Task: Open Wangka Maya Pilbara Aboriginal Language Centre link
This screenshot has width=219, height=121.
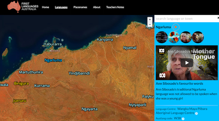Action: [181, 111]
